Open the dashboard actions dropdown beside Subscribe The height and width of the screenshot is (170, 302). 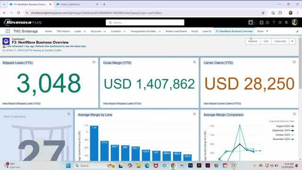[292, 42]
